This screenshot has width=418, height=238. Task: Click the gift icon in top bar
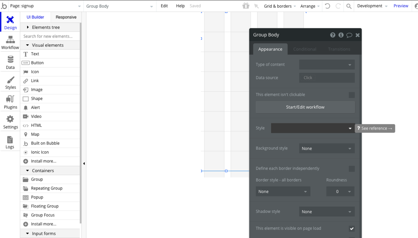pos(246,6)
